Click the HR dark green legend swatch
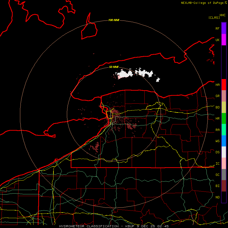The height and width of the screenshot is (228, 228). pos(224,119)
